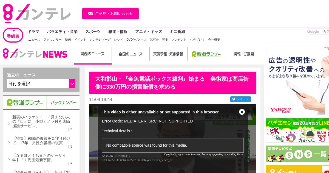The image size is (329, 173).
Task: Open the 報道・情報 menu
Action: tap(118, 32)
